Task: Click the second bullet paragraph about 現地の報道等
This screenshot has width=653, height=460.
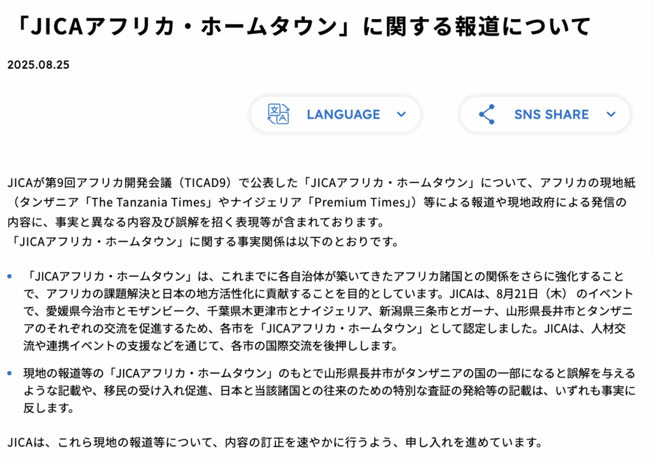Action: (x=319, y=389)
